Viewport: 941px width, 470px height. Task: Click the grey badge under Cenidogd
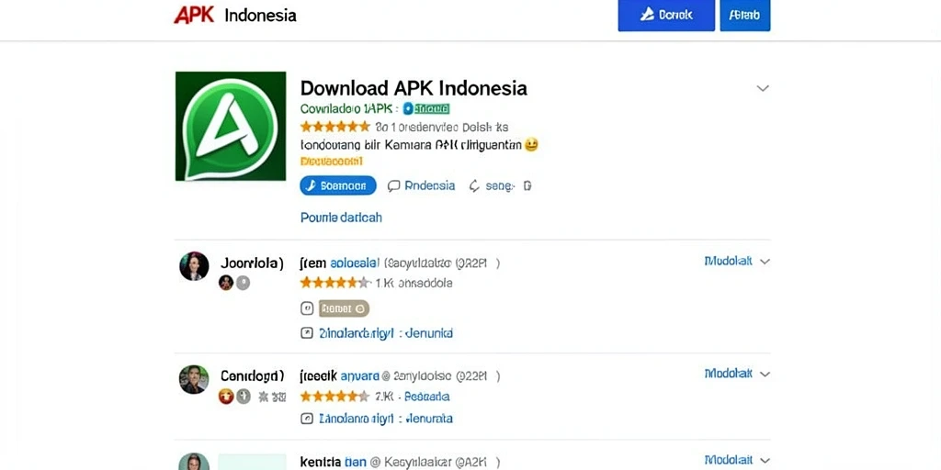click(x=243, y=397)
